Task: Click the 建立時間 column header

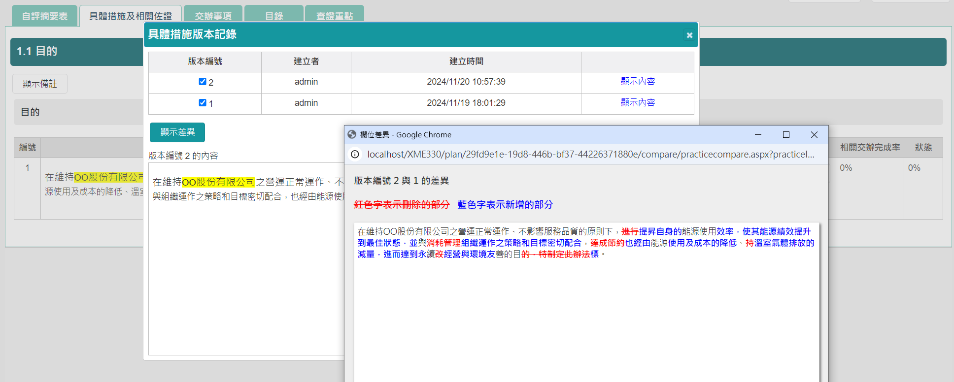Action: point(466,62)
